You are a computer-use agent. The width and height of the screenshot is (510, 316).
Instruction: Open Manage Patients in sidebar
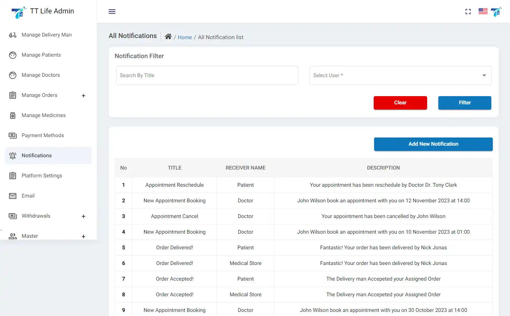pos(41,55)
